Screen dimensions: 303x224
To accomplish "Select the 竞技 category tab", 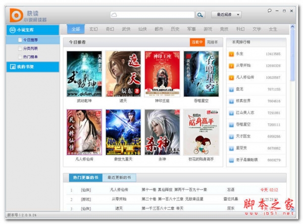I will click(x=224, y=29).
